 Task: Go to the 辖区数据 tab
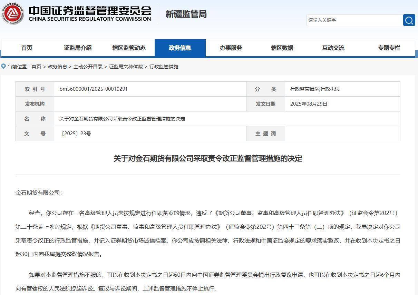coord(282,48)
